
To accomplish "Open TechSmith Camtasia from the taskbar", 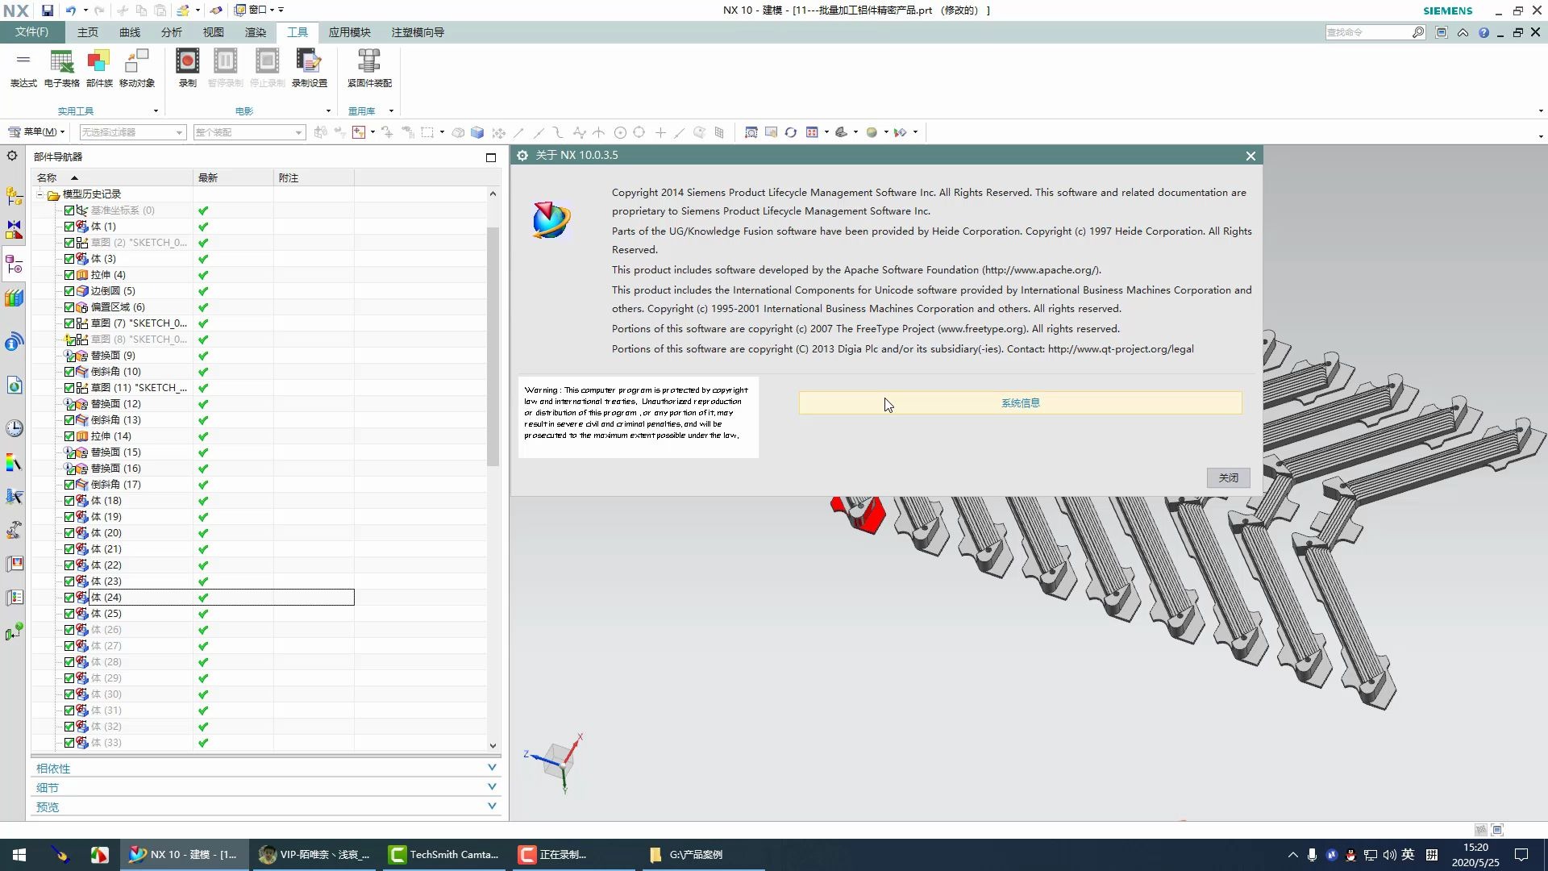I will pos(445,855).
